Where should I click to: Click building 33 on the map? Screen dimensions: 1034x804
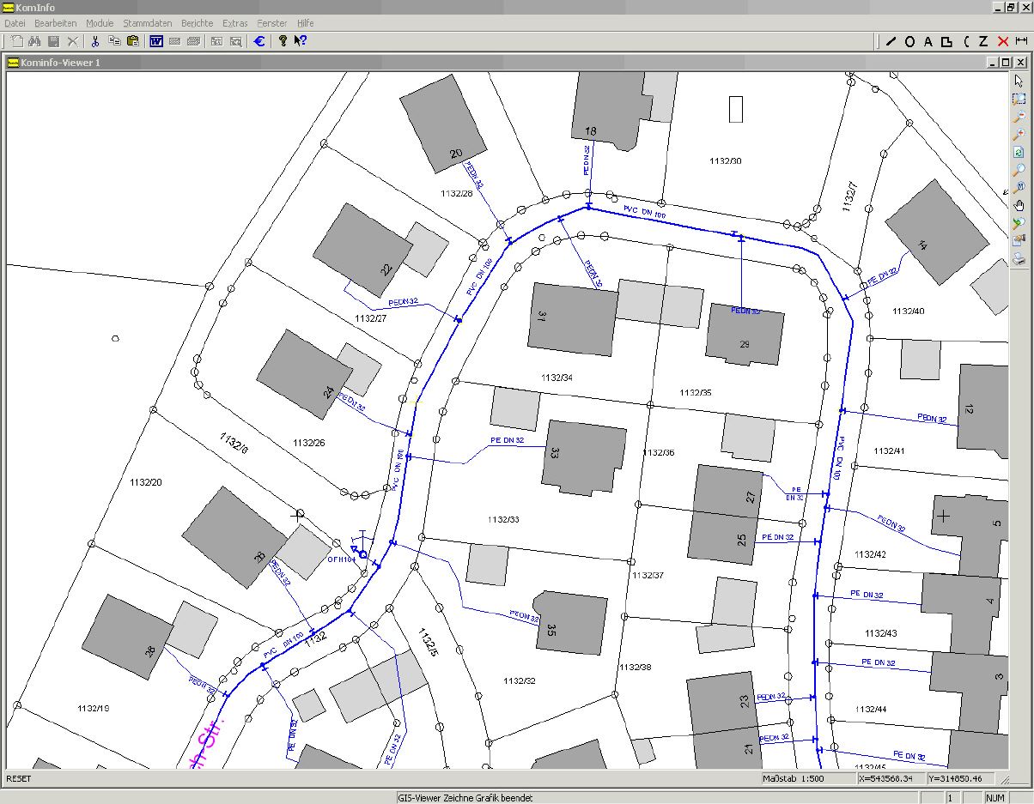pyautogui.click(x=584, y=457)
